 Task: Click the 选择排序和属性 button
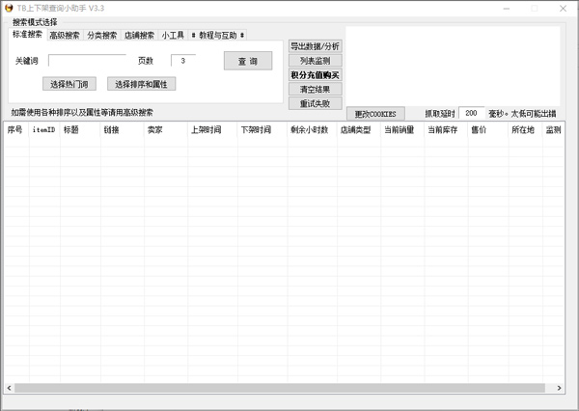pyautogui.click(x=142, y=84)
